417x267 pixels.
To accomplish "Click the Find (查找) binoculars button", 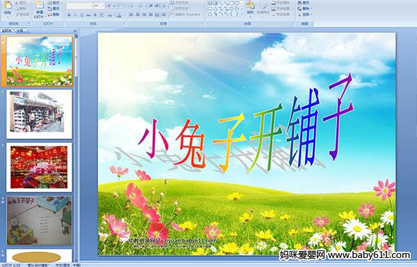I will tap(304, 3).
